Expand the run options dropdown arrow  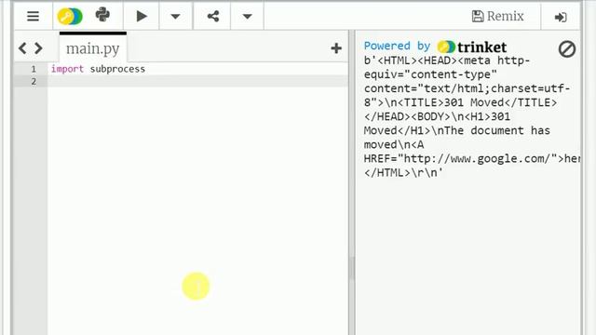pyautogui.click(x=175, y=17)
